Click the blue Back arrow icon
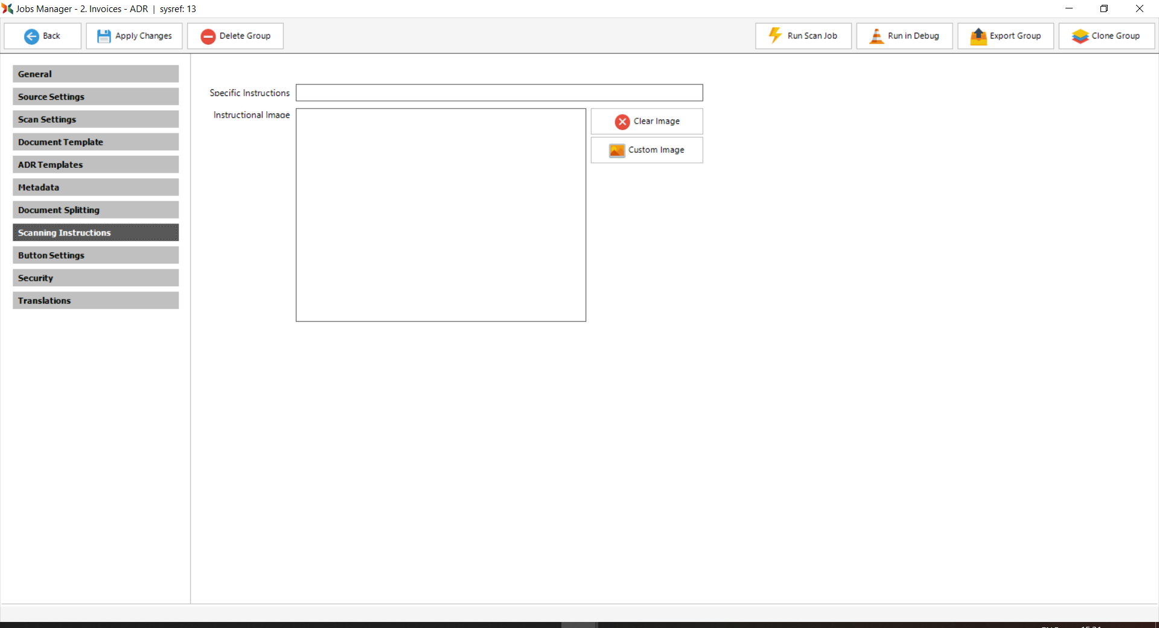The image size is (1159, 628). 31,36
